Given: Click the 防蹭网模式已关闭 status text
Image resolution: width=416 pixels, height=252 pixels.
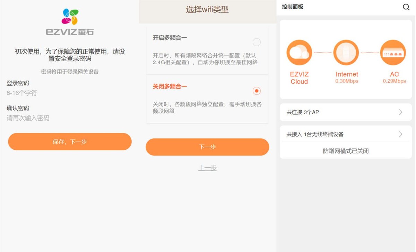Looking at the screenshot, I should 346,151.
